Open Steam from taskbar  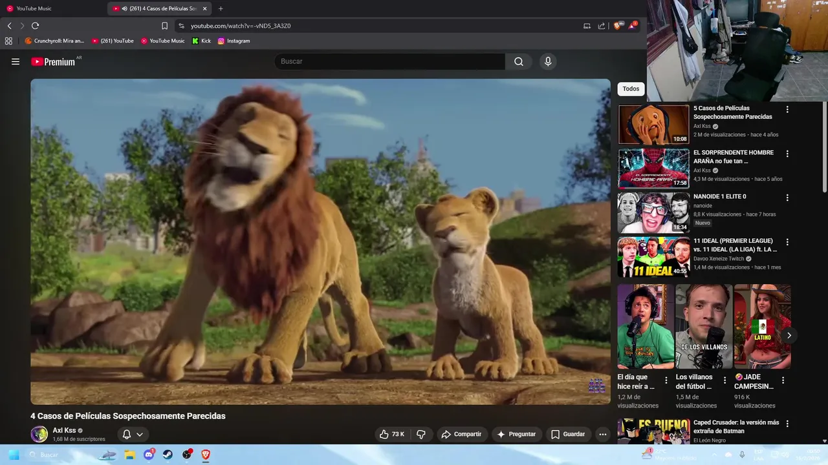point(168,455)
